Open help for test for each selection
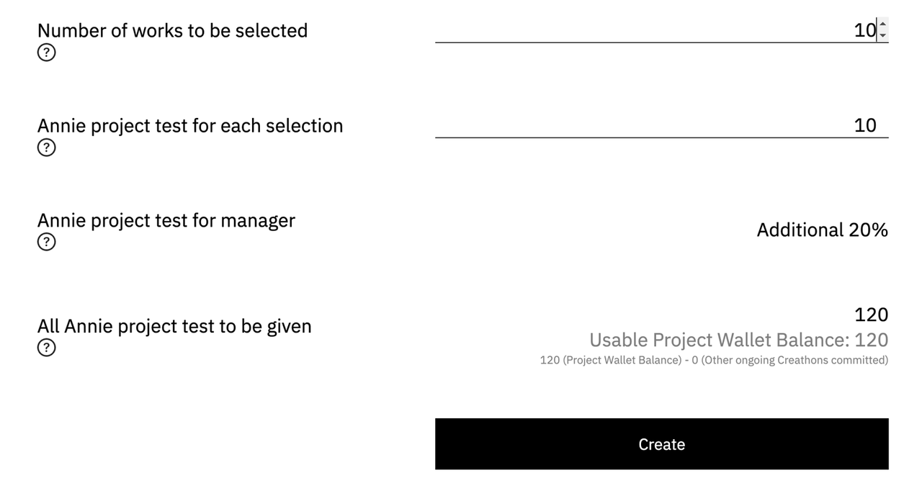Viewport: 922px width, 483px height. tap(46, 148)
